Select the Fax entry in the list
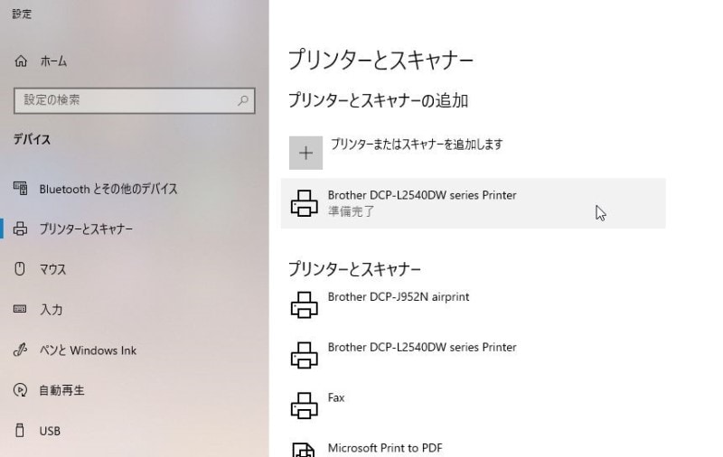723x457 pixels. (336, 397)
